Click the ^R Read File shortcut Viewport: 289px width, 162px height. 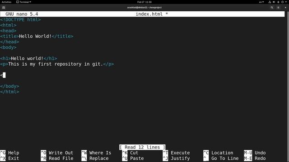click(57, 158)
